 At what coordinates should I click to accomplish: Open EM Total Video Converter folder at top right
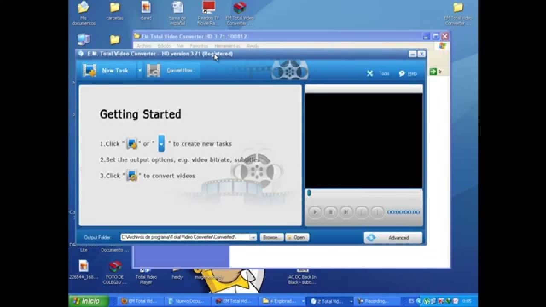(x=458, y=13)
